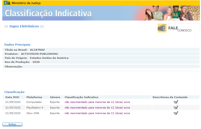
Task: Open content descriptors for Xbox ONE row
Action: click(176, 113)
